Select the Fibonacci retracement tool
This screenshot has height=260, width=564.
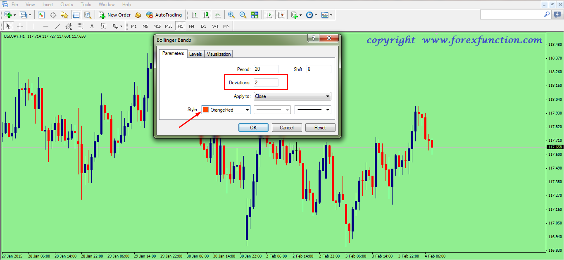81,26
